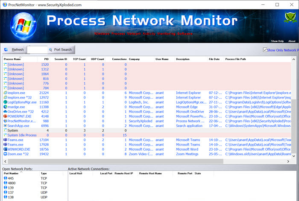Click the Logitech, Inc. company cell

(x=138, y=102)
